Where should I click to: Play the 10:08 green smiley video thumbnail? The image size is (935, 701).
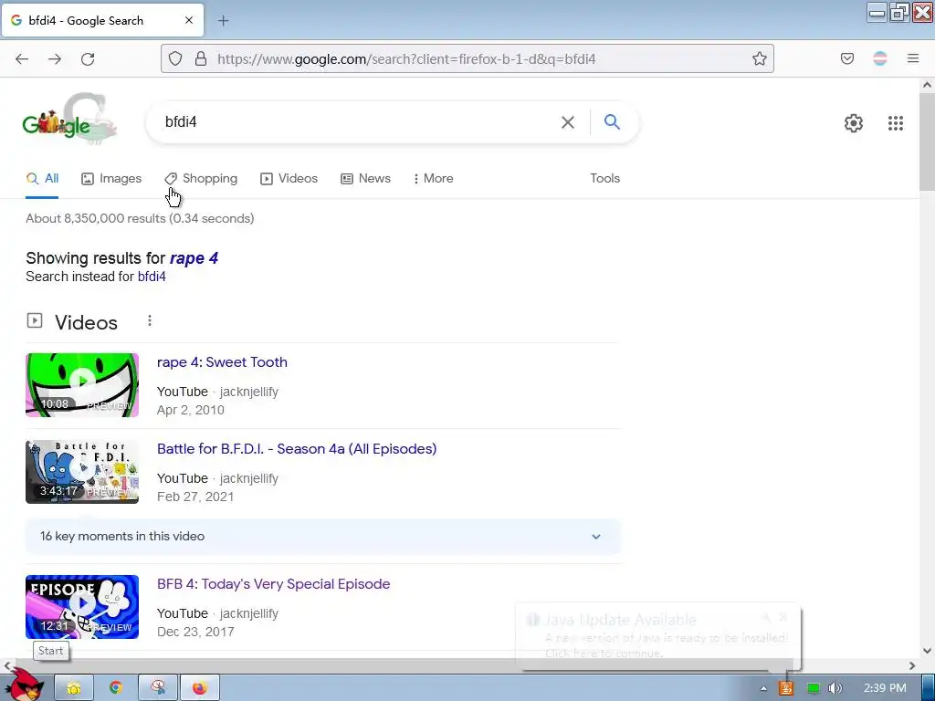(82, 385)
